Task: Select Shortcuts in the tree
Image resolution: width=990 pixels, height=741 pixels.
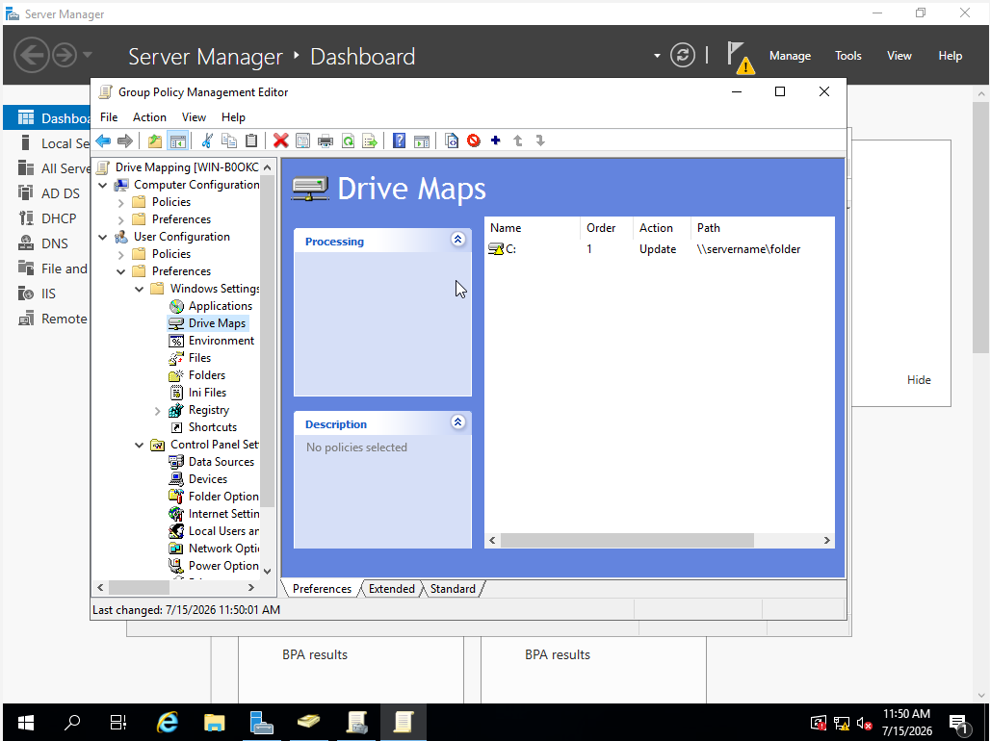Action: (x=212, y=427)
